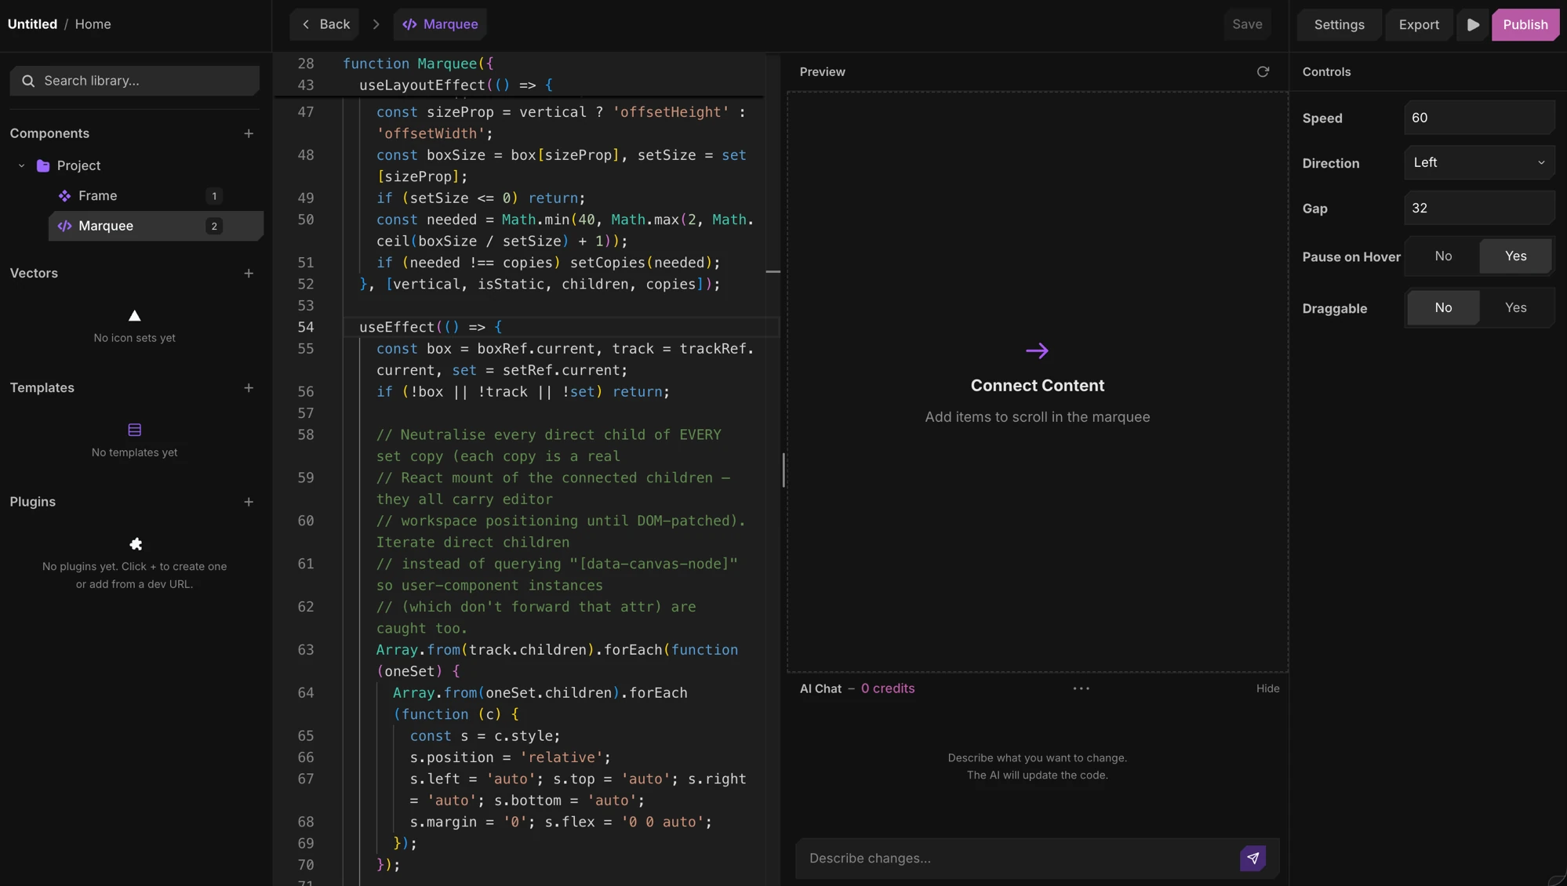
Task: Set Pause on Hover to No
Action: (x=1442, y=256)
